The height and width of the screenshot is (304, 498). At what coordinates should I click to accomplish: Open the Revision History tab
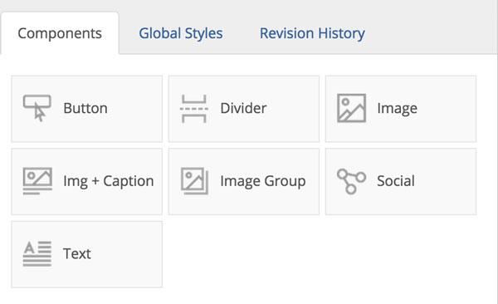pyautogui.click(x=312, y=33)
